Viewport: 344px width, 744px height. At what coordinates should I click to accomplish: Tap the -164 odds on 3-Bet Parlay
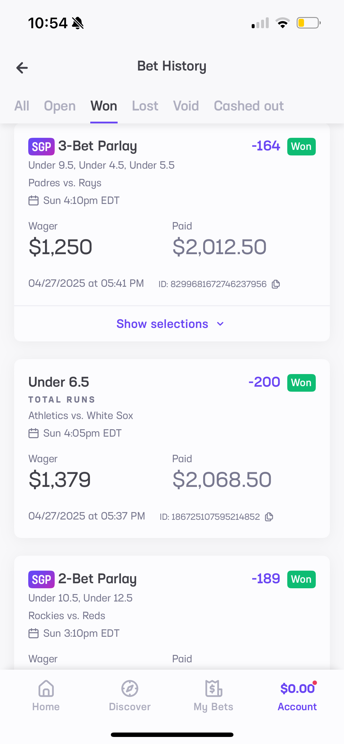click(266, 146)
